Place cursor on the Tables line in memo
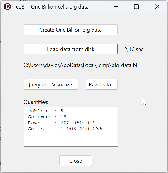 click(x=45, y=111)
